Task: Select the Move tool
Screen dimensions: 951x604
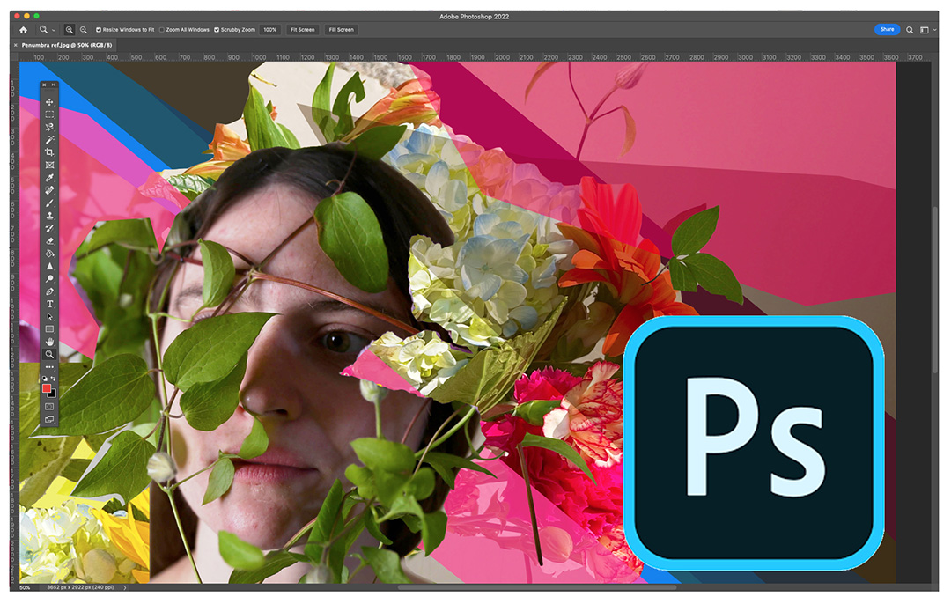Action: (49, 102)
